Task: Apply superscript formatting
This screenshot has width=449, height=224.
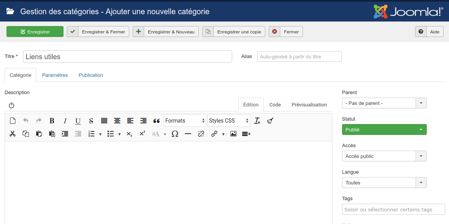Action: pyautogui.click(x=142, y=134)
